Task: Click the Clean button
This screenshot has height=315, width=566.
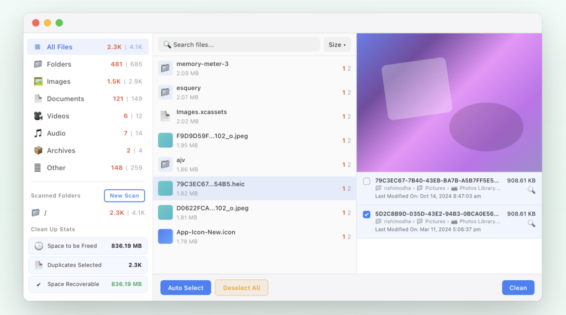Action: (518, 287)
